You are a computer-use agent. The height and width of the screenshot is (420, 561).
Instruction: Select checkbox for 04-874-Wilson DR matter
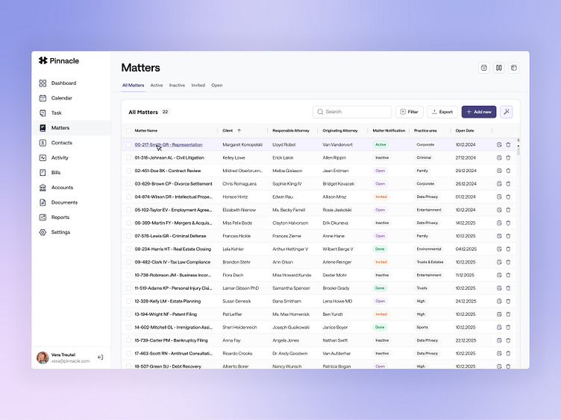coord(128,197)
